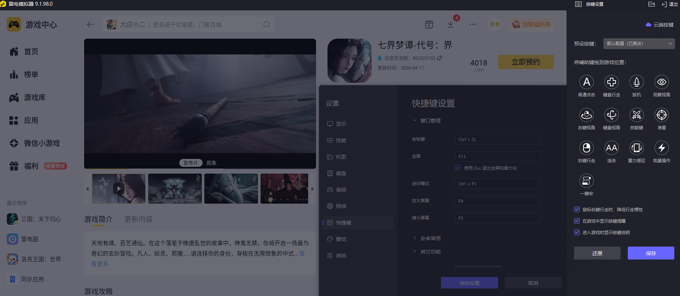The image size is (680, 296).
Task: Play the first video thumbnail
Action: tap(119, 189)
